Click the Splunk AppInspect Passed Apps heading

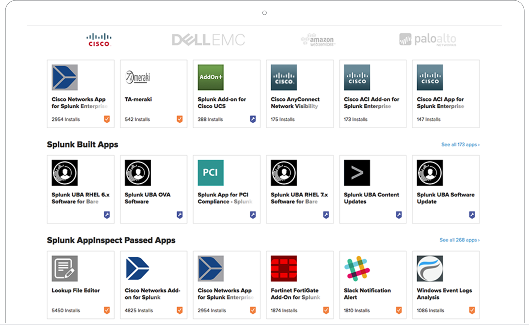(x=111, y=240)
